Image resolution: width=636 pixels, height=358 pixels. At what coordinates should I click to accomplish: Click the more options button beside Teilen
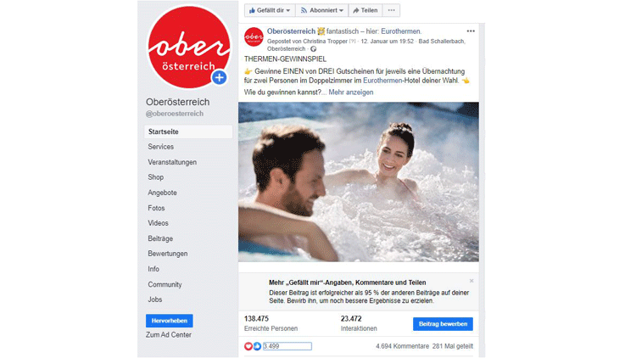point(392,10)
